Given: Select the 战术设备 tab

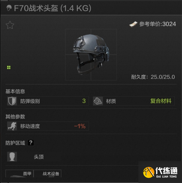Looking at the screenshot, I should pos(47,174).
